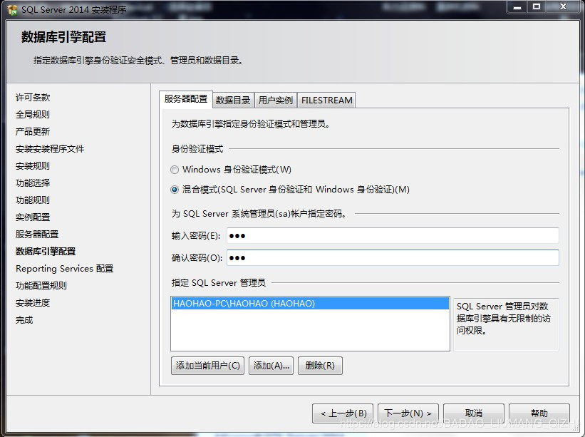The width and height of the screenshot is (585, 437).
Task: Select HAOHAO-PC\HAOHAO administrator entry in list
Action: tap(244, 304)
